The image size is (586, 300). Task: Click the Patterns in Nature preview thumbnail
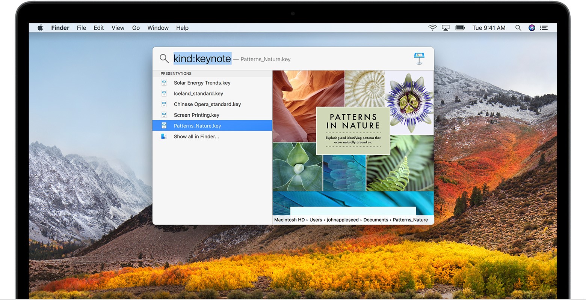tap(353, 142)
